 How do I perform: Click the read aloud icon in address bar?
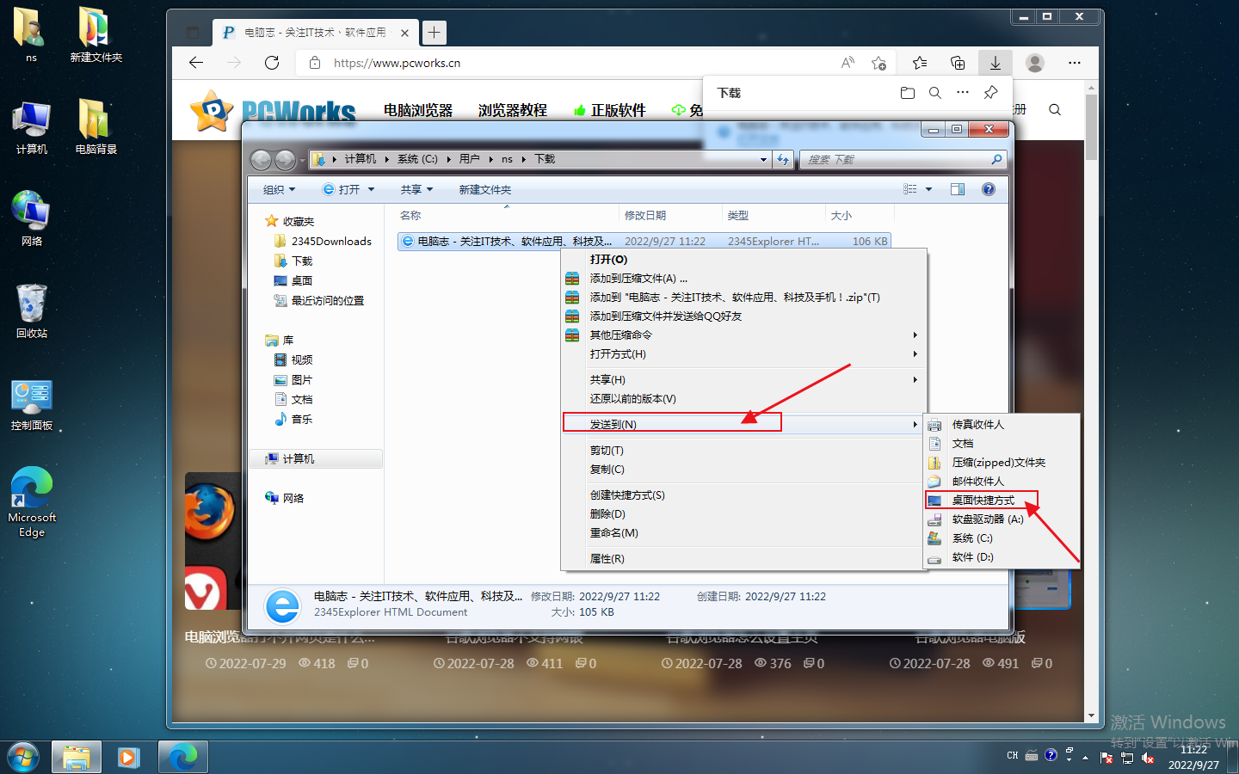[848, 63]
